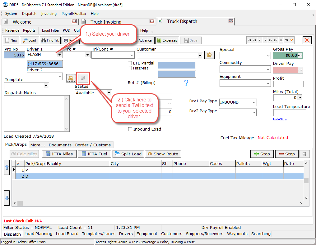Move stop up with blue up arrow
This screenshot has height=245, width=316.
(x=7, y=167)
